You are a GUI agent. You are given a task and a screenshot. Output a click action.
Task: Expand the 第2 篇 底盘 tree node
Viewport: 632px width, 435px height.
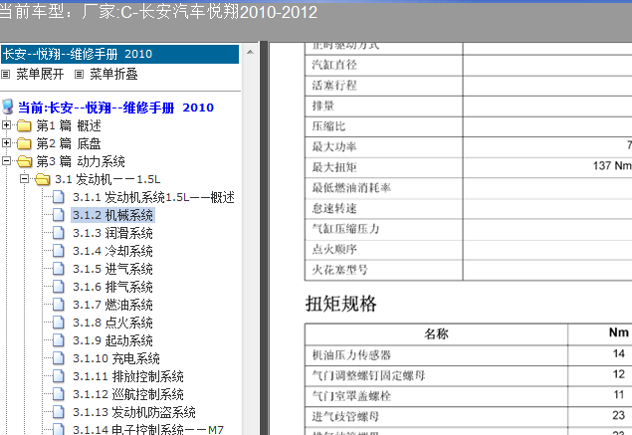tap(6, 142)
